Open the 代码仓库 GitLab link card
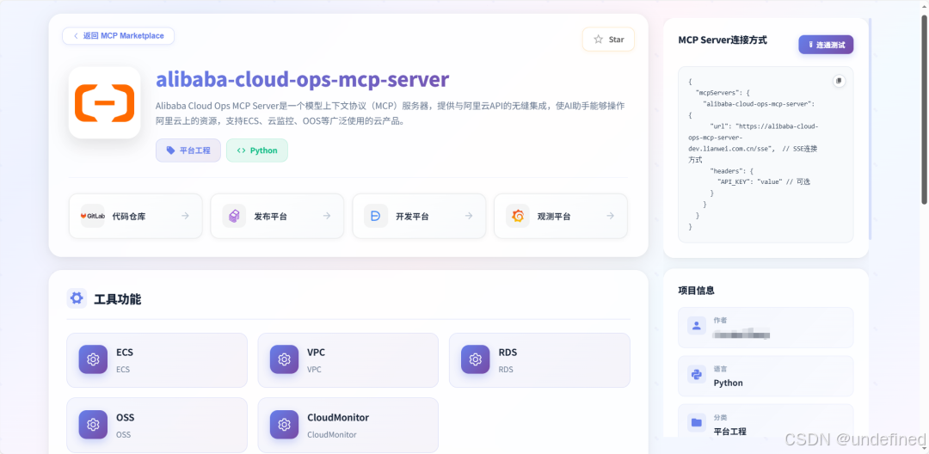The image size is (929, 454). pos(136,216)
